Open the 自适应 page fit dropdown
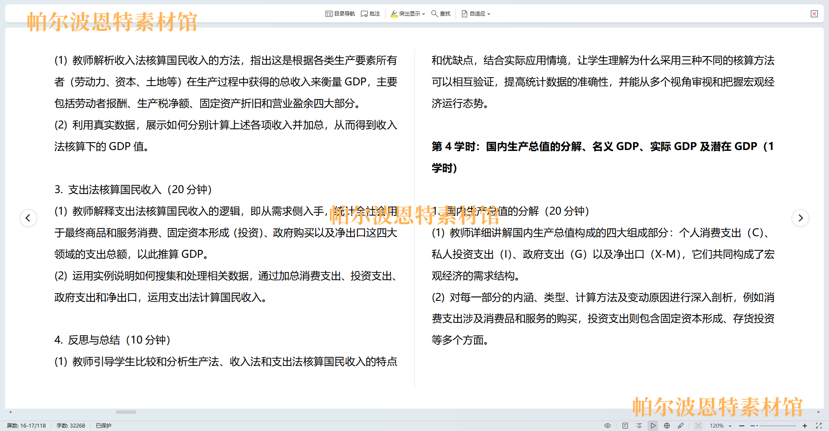 475,14
